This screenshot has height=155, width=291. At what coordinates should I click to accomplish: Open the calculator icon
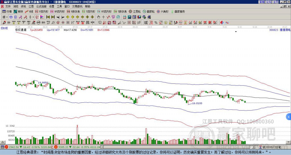coord(129,17)
